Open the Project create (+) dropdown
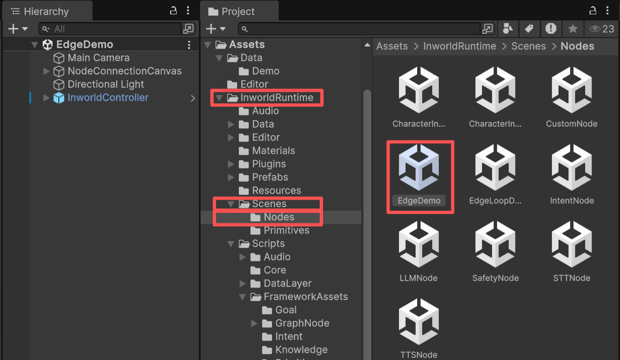Viewport: 620px width, 360px height. pyautogui.click(x=216, y=29)
